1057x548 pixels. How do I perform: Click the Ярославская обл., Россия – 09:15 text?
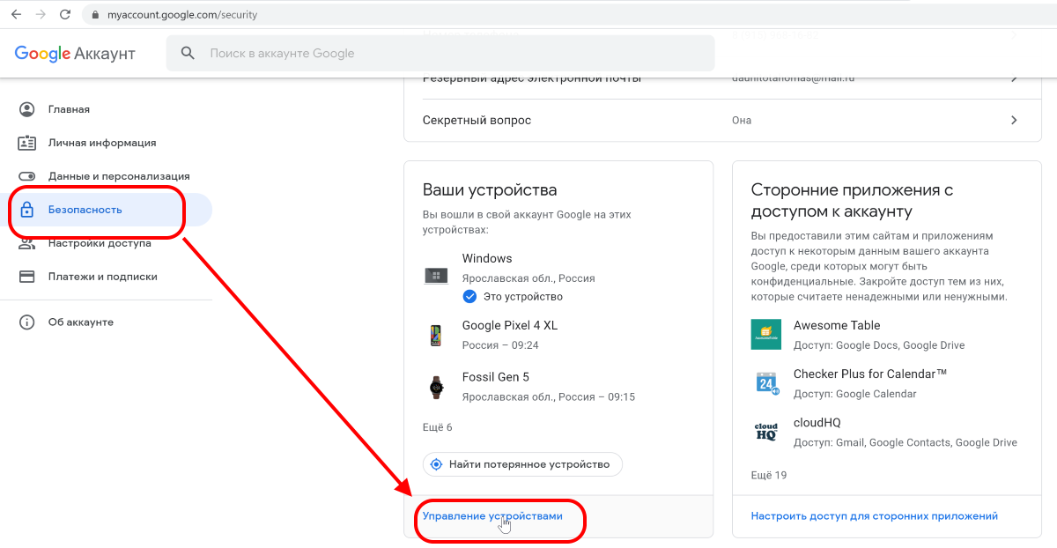(549, 396)
